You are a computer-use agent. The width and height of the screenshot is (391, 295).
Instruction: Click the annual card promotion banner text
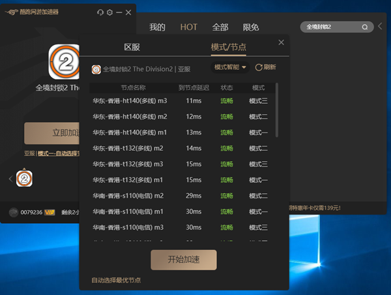point(315,208)
